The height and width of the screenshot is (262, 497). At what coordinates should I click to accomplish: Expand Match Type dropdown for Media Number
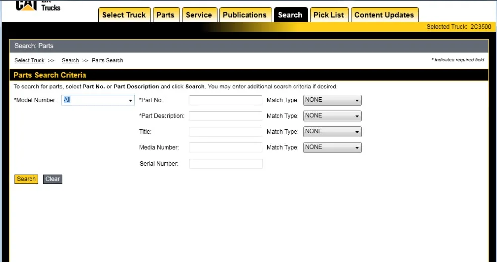[x=332, y=148]
